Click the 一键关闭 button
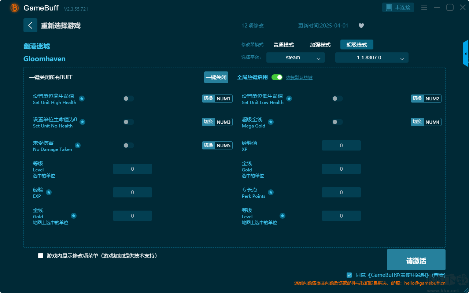The height and width of the screenshot is (293, 469). tap(216, 77)
